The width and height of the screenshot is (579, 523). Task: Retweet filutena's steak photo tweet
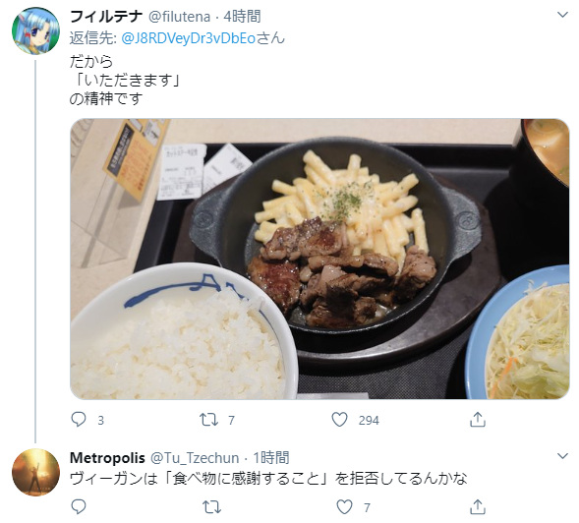pos(208,420)
